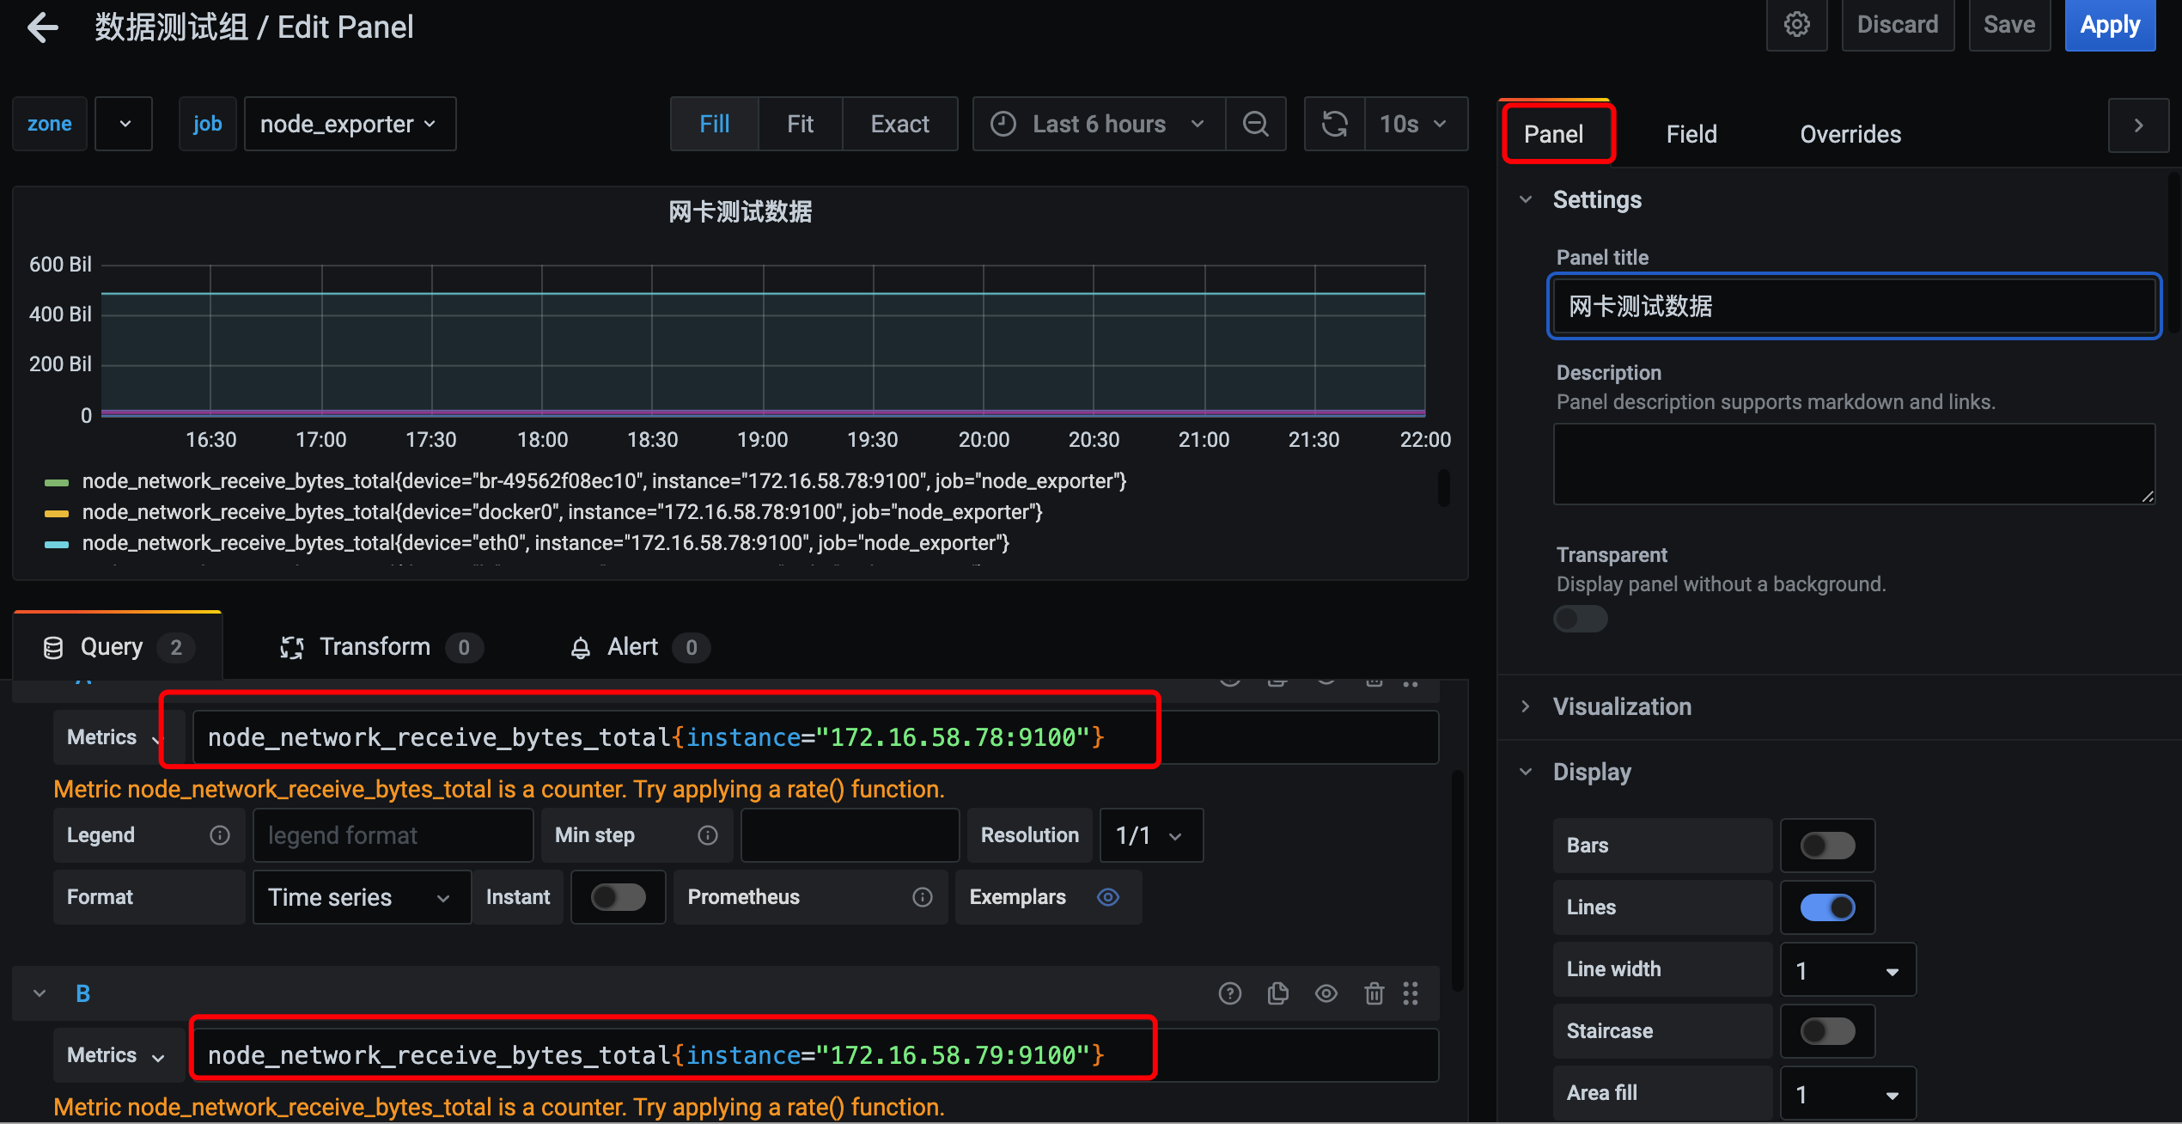Open the Line width dropdown
2182x1124 pixels.
[1848, 969]
